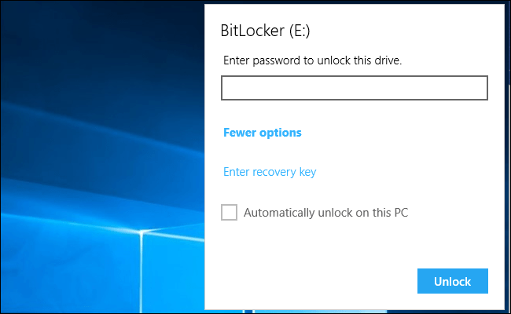Hide extra options via Fewer options
Image resolution: width=511 pixels, height=314 pixels.
[x=263, y=133]
